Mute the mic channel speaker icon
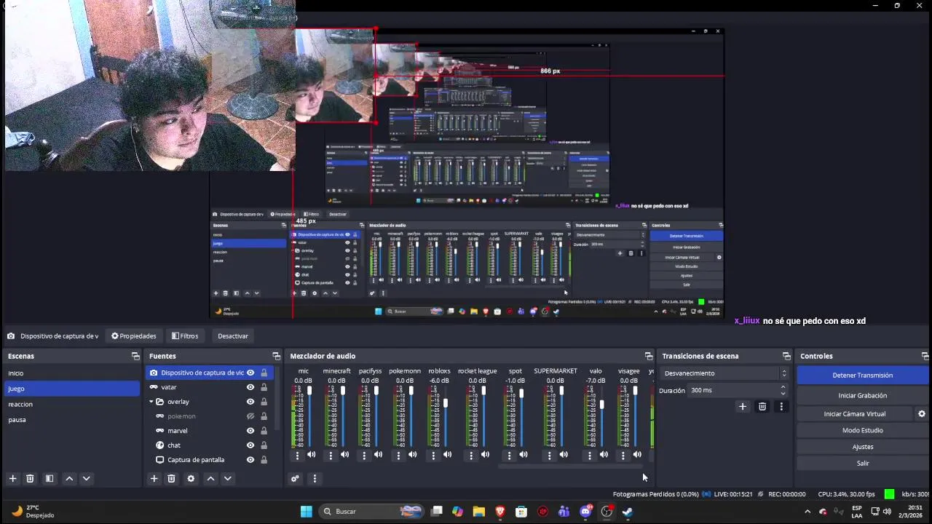 [x=311, y=455]
